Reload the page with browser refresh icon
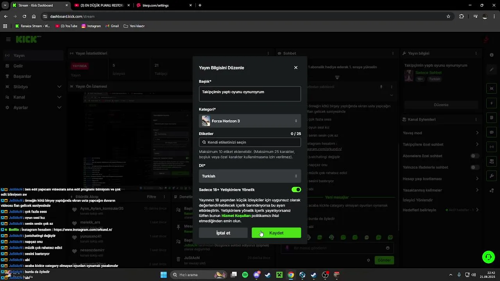The height and width of the screenshot is (281, 500). coord(24,16)
